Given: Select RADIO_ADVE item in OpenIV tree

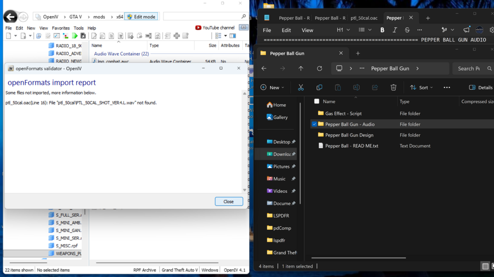Looking at the screenshot, I should pyautogui.click(x=65, y=53).
